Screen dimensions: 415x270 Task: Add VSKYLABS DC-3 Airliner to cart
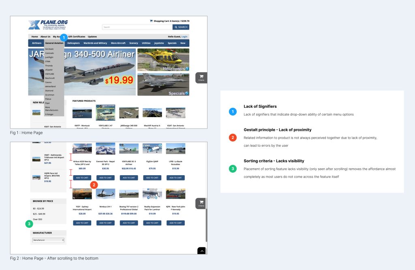[129, 178]
